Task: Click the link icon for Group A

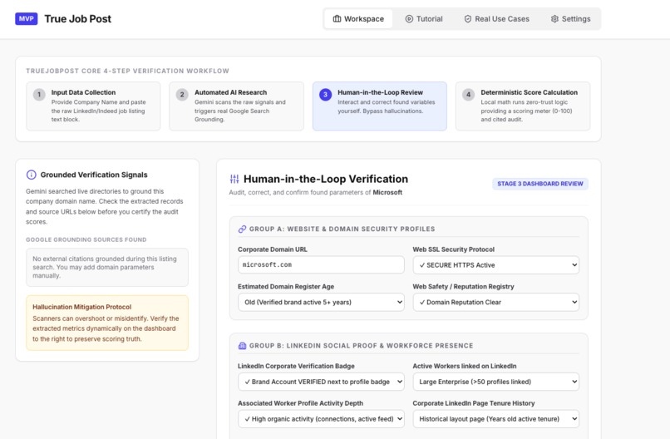Action: (x=242, y=229)
